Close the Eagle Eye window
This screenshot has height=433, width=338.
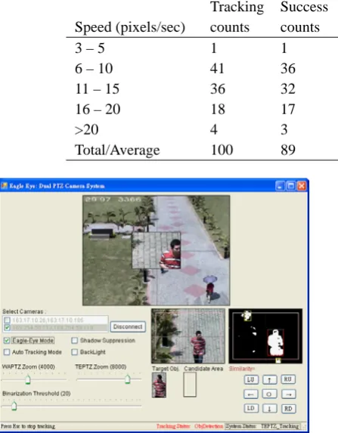[302, 186]
